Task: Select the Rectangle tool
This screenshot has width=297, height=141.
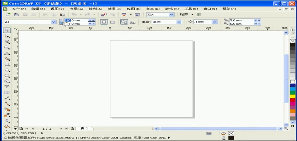Action: [7, 65]
